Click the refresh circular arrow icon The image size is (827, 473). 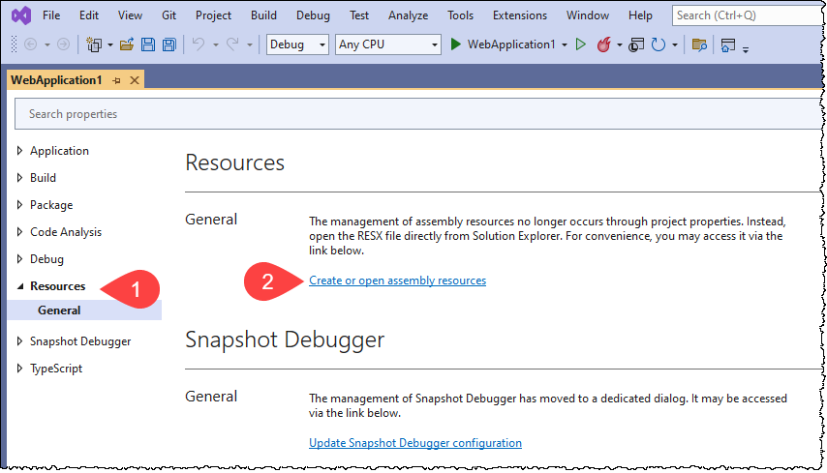659,44
